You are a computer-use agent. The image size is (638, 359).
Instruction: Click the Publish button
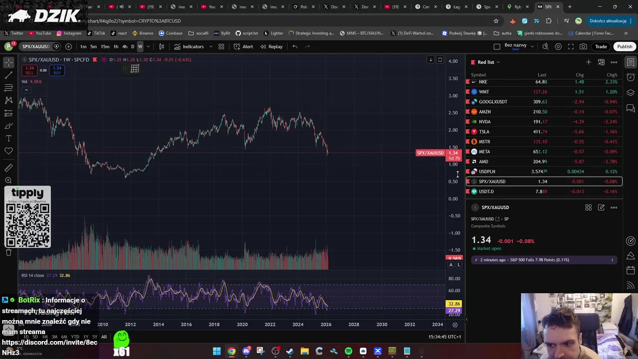[x=625, y=46]
